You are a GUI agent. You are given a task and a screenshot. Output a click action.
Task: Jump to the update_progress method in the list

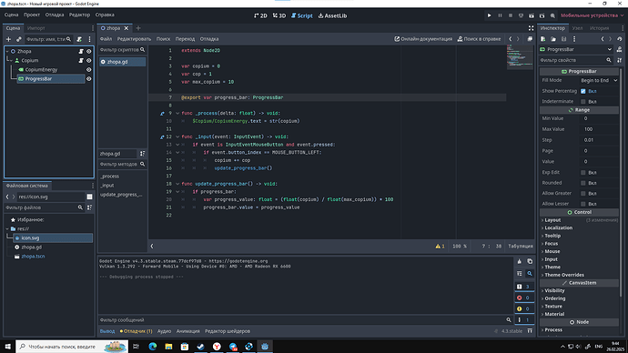(121, 195)
